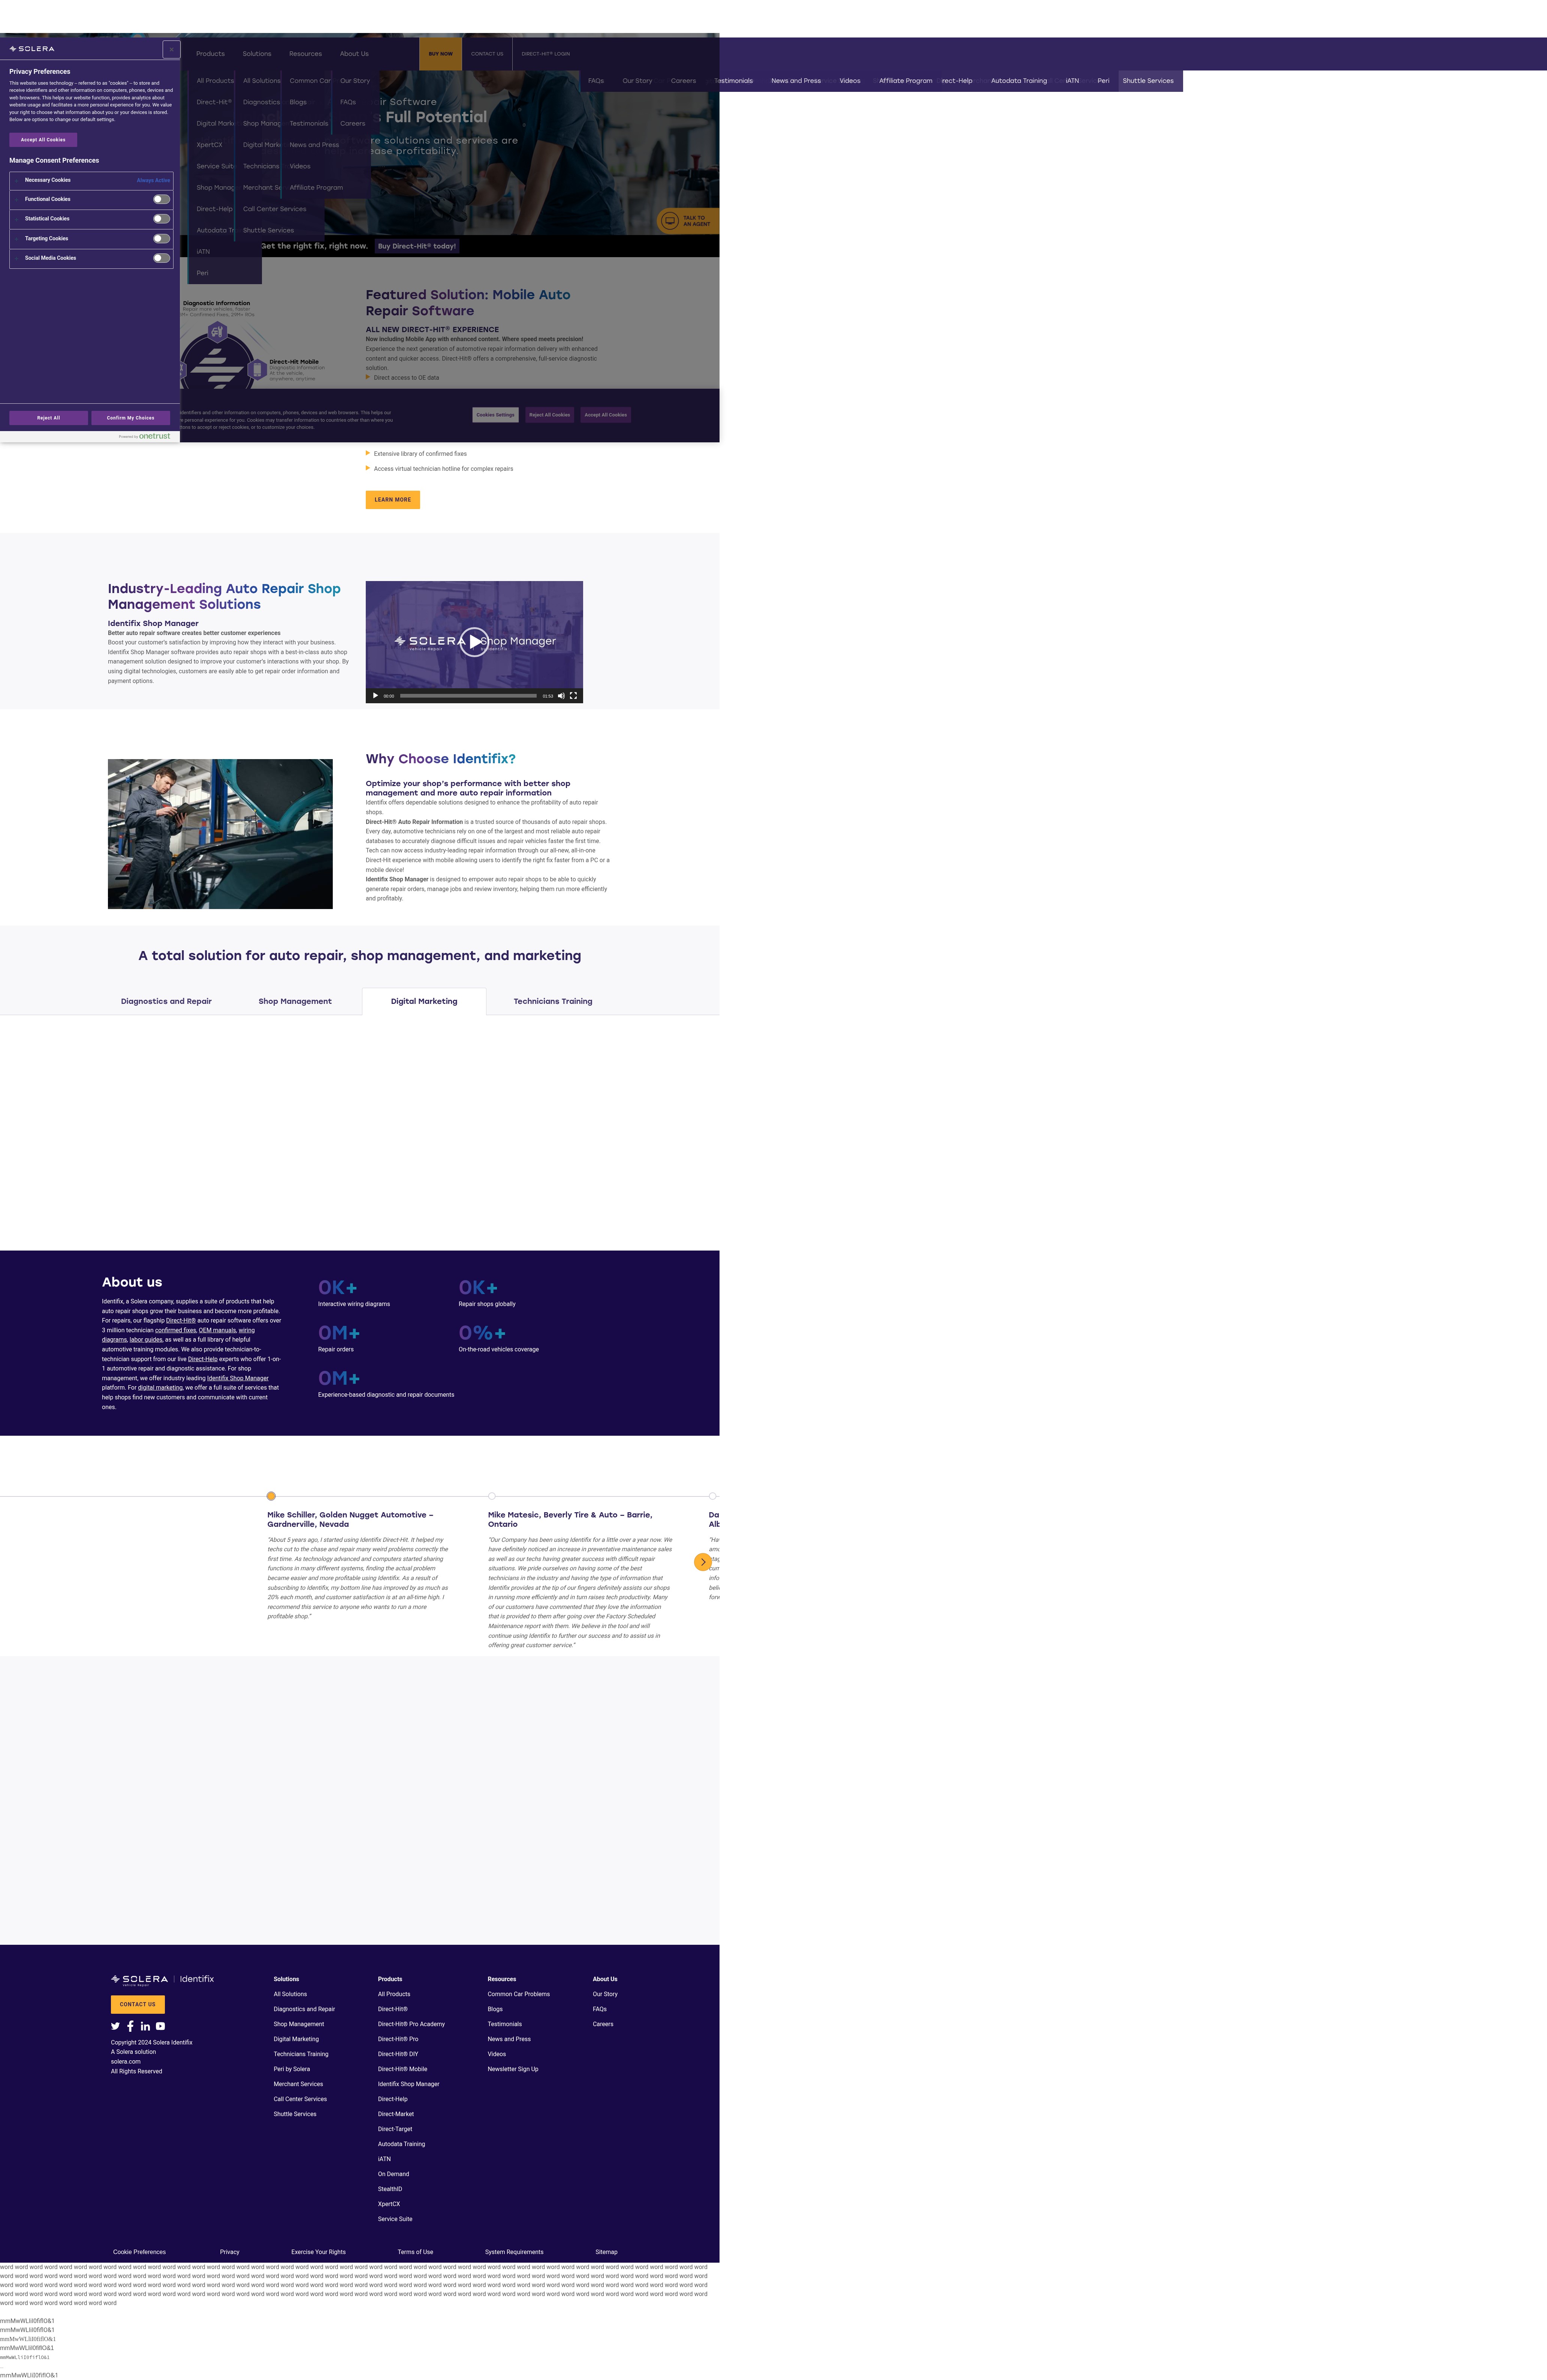1547x2380 pixels.
Task: Open the Contact Us link in header
Action: pyautogui.click(x=487, y=54)
